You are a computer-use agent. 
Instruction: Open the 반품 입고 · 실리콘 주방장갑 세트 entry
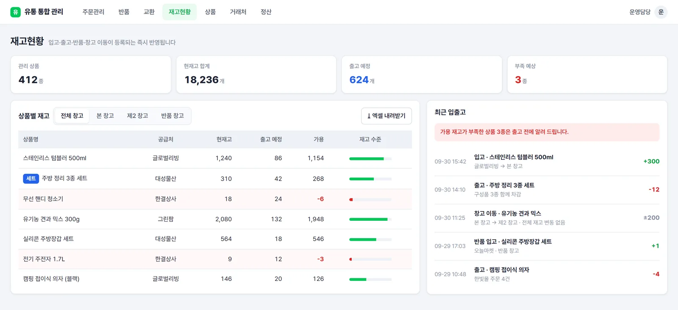coord(547,246)
